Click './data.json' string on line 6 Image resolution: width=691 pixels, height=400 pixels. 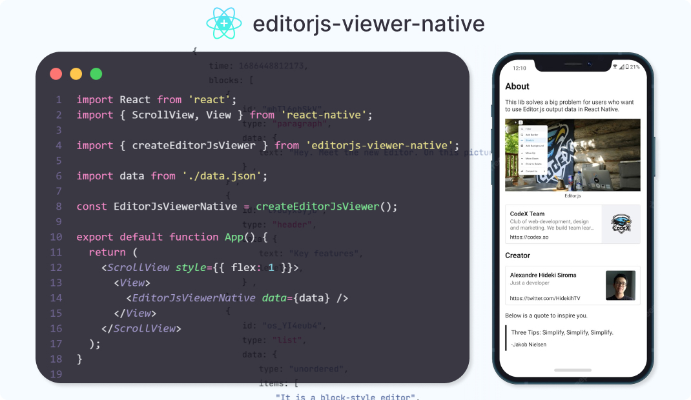click(222, 175)
